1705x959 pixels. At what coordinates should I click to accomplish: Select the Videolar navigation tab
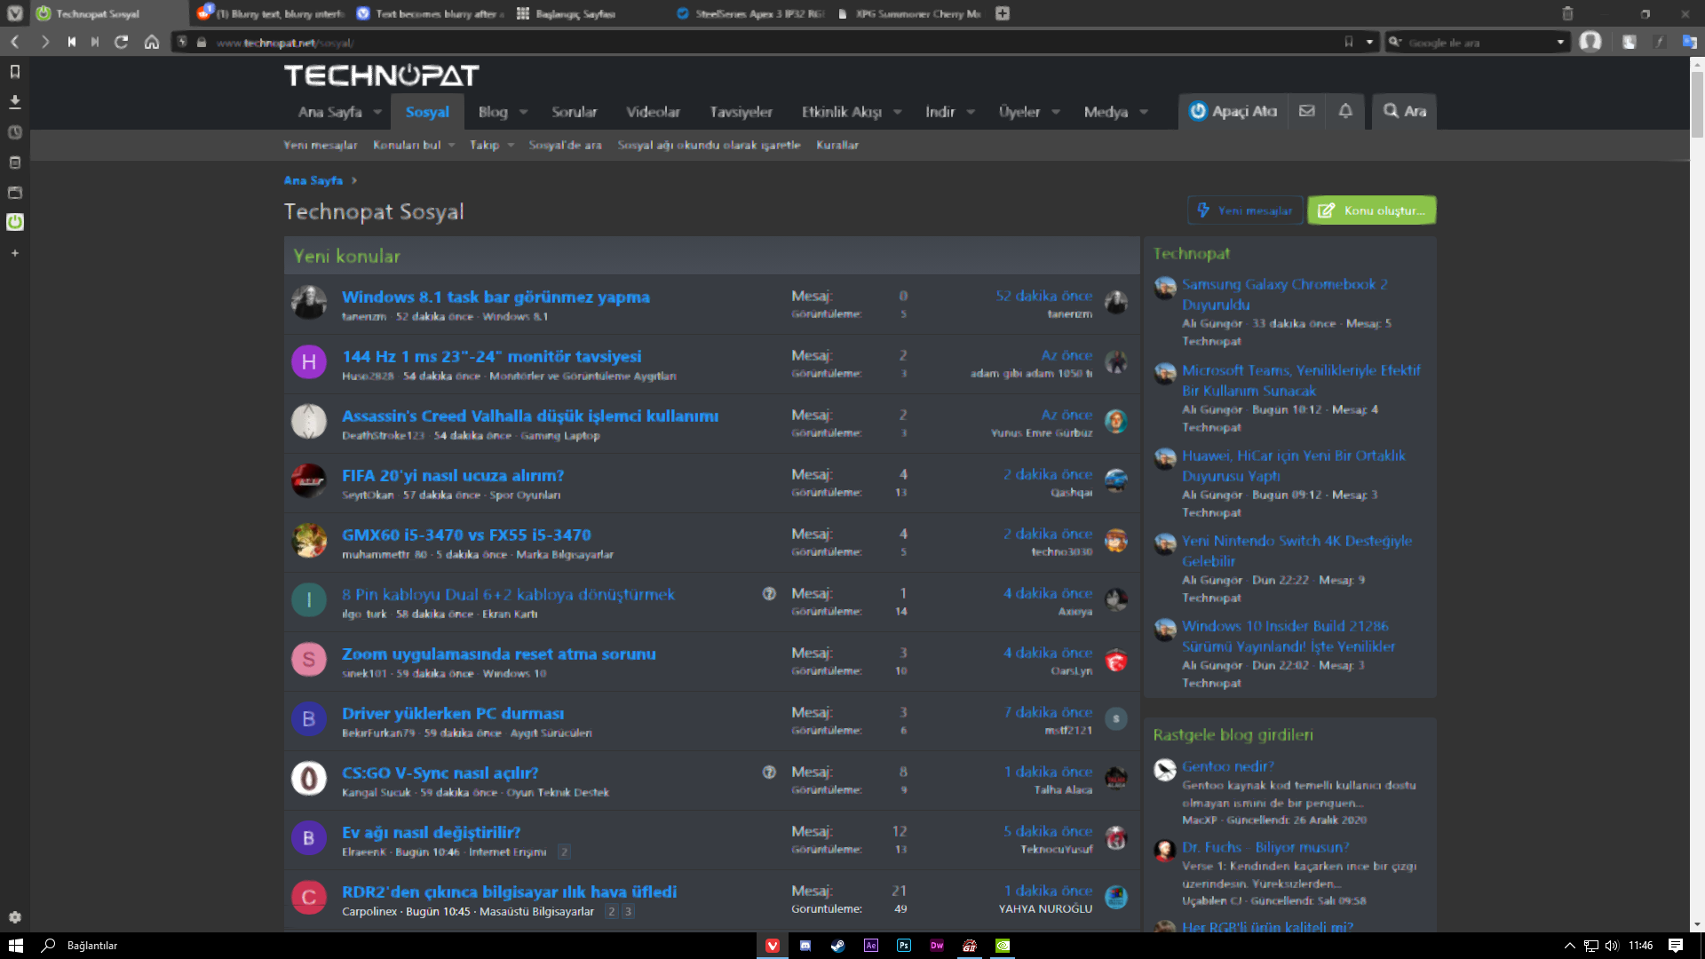(x=653, y=112)
